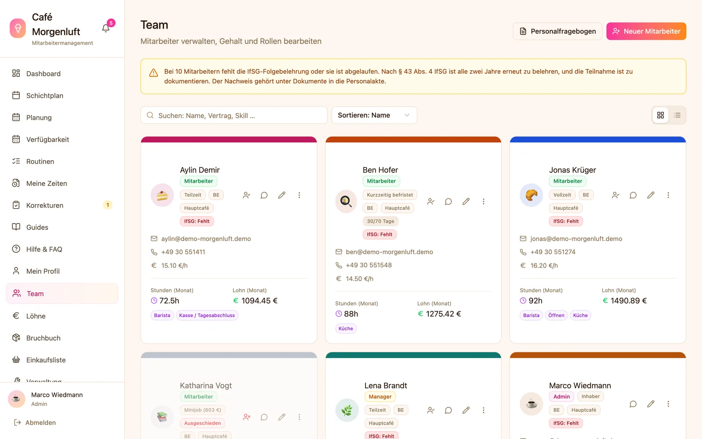Open Bruchbuch section
This screenshot has height=439, width=702.
tap(62, 338)
